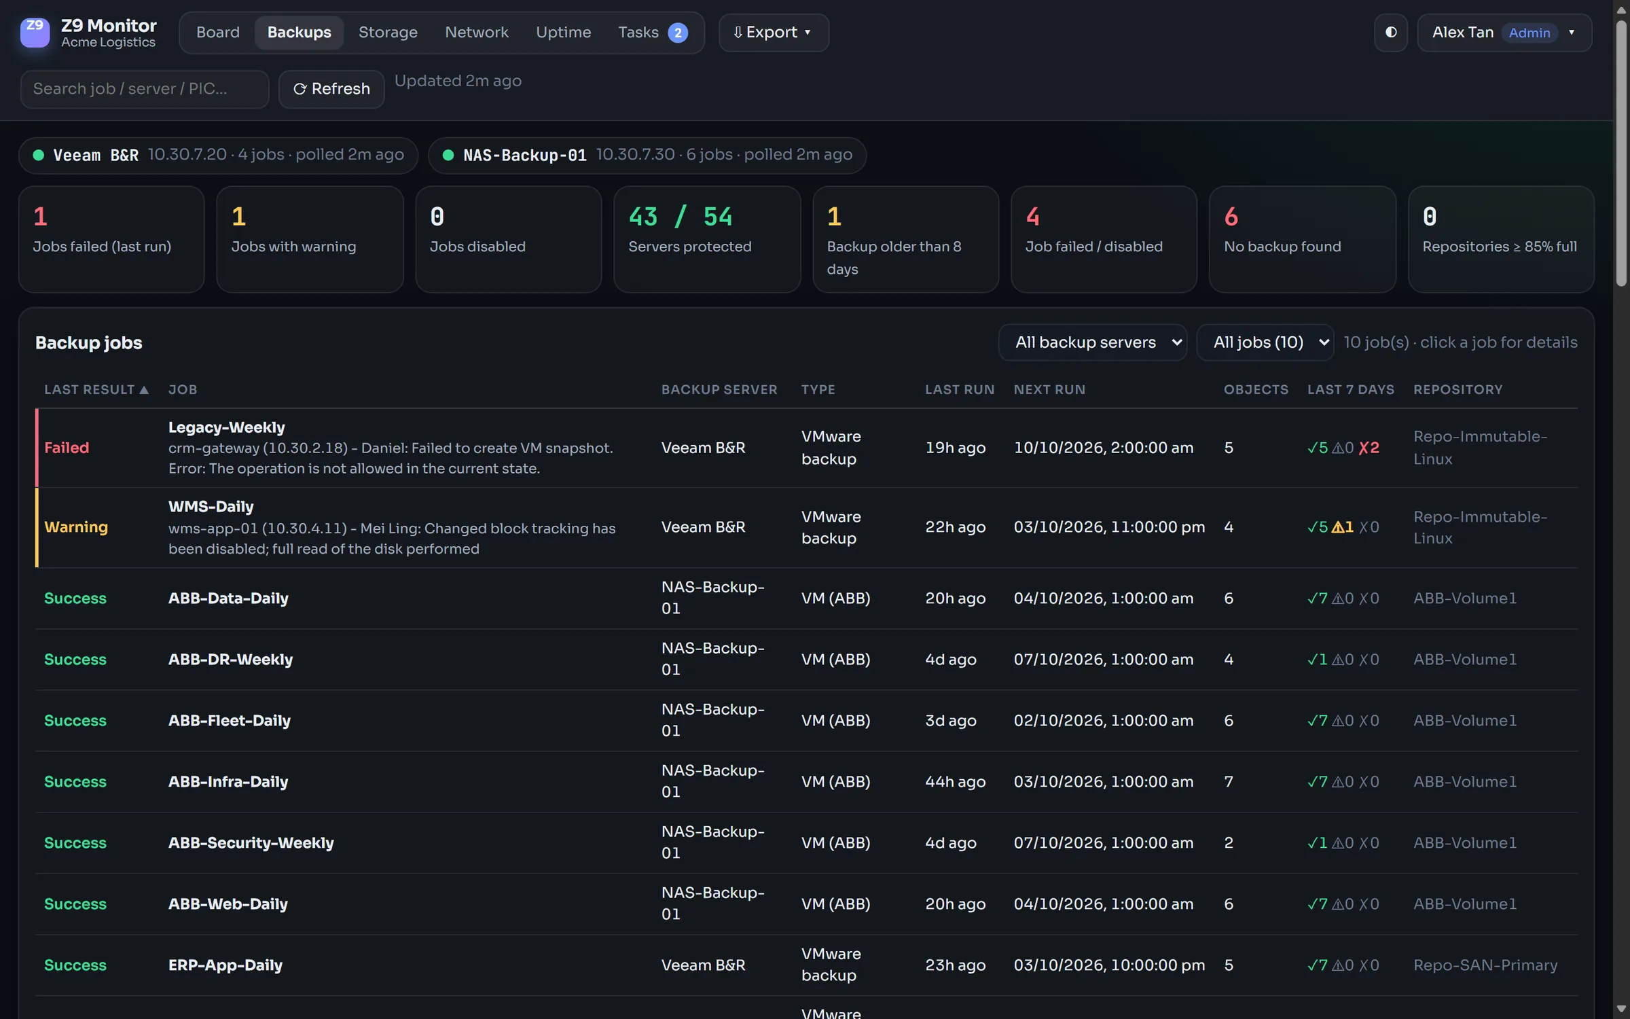
Task: Switch to the Uptime tab
Action: (x=563, y=33)
